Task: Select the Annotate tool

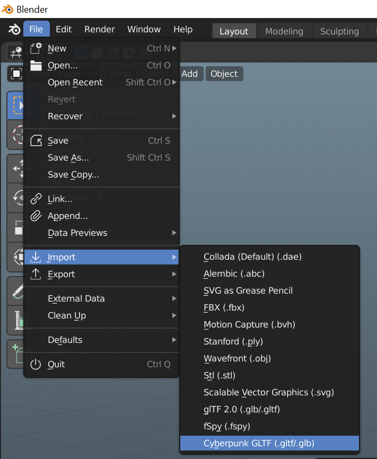Action: [x=16, y=291]
